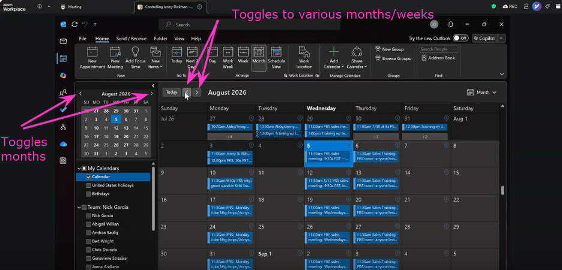The image size is (562, 270).
Task: Check Abigail Willian's calendar
Action: (88, 224)
